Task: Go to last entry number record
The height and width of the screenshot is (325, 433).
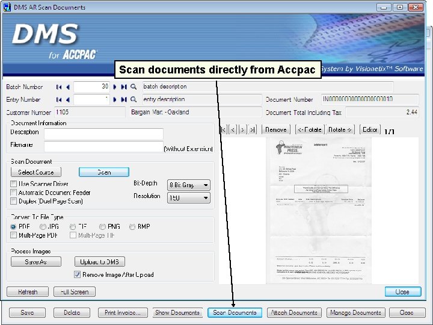Action: tap(124, 99)
